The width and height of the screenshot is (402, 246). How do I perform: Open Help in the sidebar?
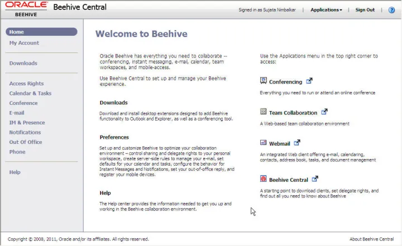15,172
